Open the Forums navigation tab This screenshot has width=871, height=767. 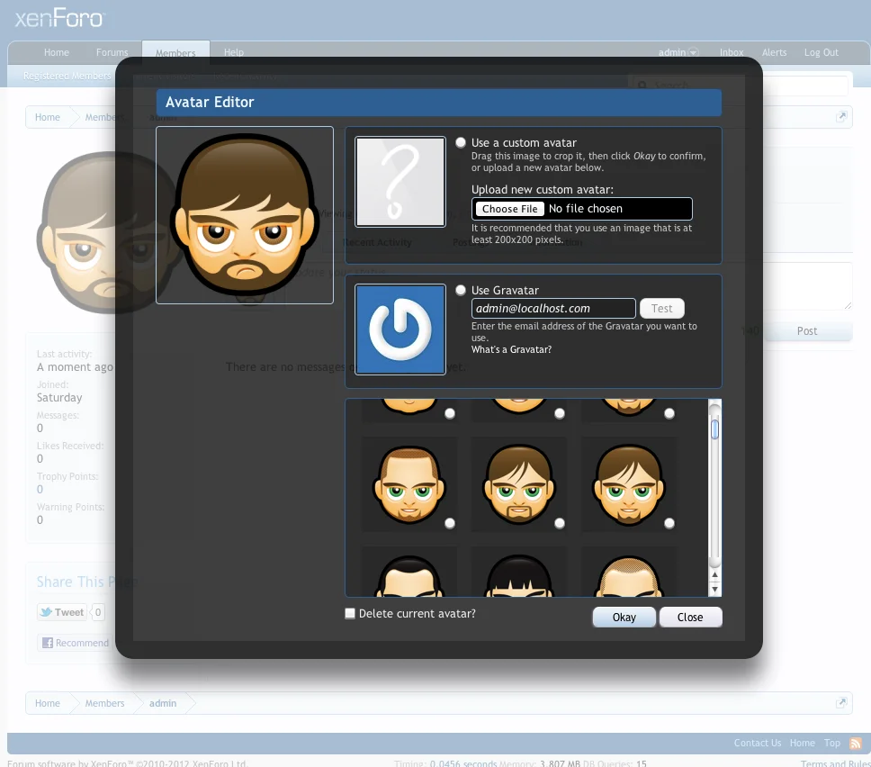click(x=112, y=52)
